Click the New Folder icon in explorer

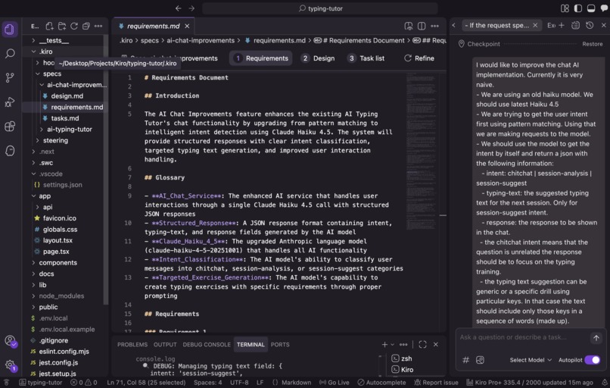point(62,26)
